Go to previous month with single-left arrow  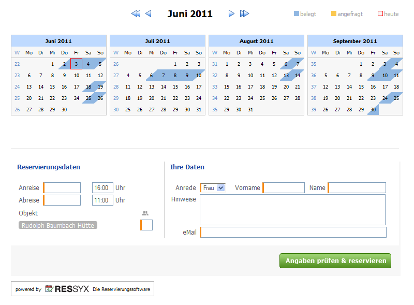149,14
